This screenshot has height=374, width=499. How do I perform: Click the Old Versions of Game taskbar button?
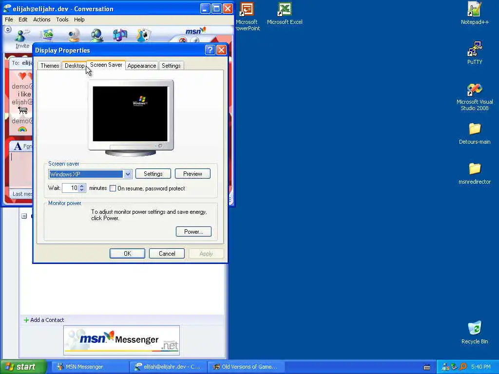(246, 367)
